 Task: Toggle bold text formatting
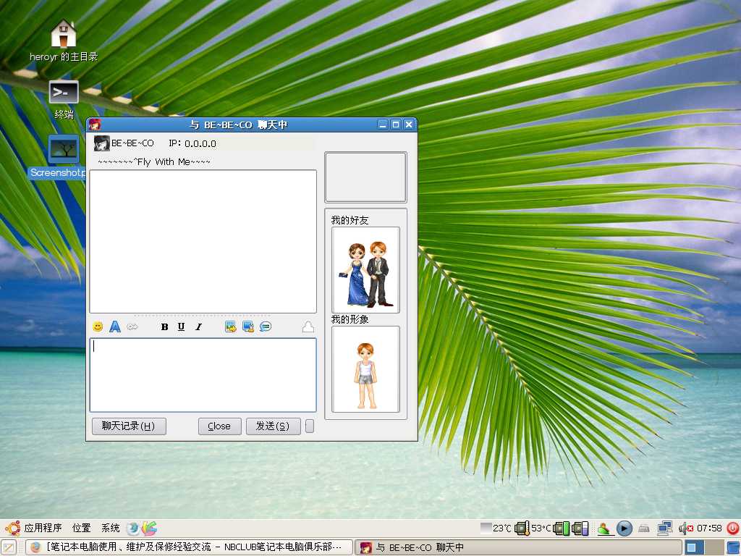[164, 327]
